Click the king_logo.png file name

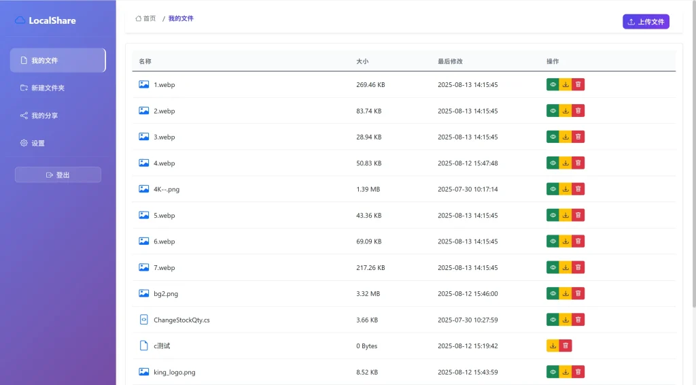pyautogui.click(x=175, y=372)
